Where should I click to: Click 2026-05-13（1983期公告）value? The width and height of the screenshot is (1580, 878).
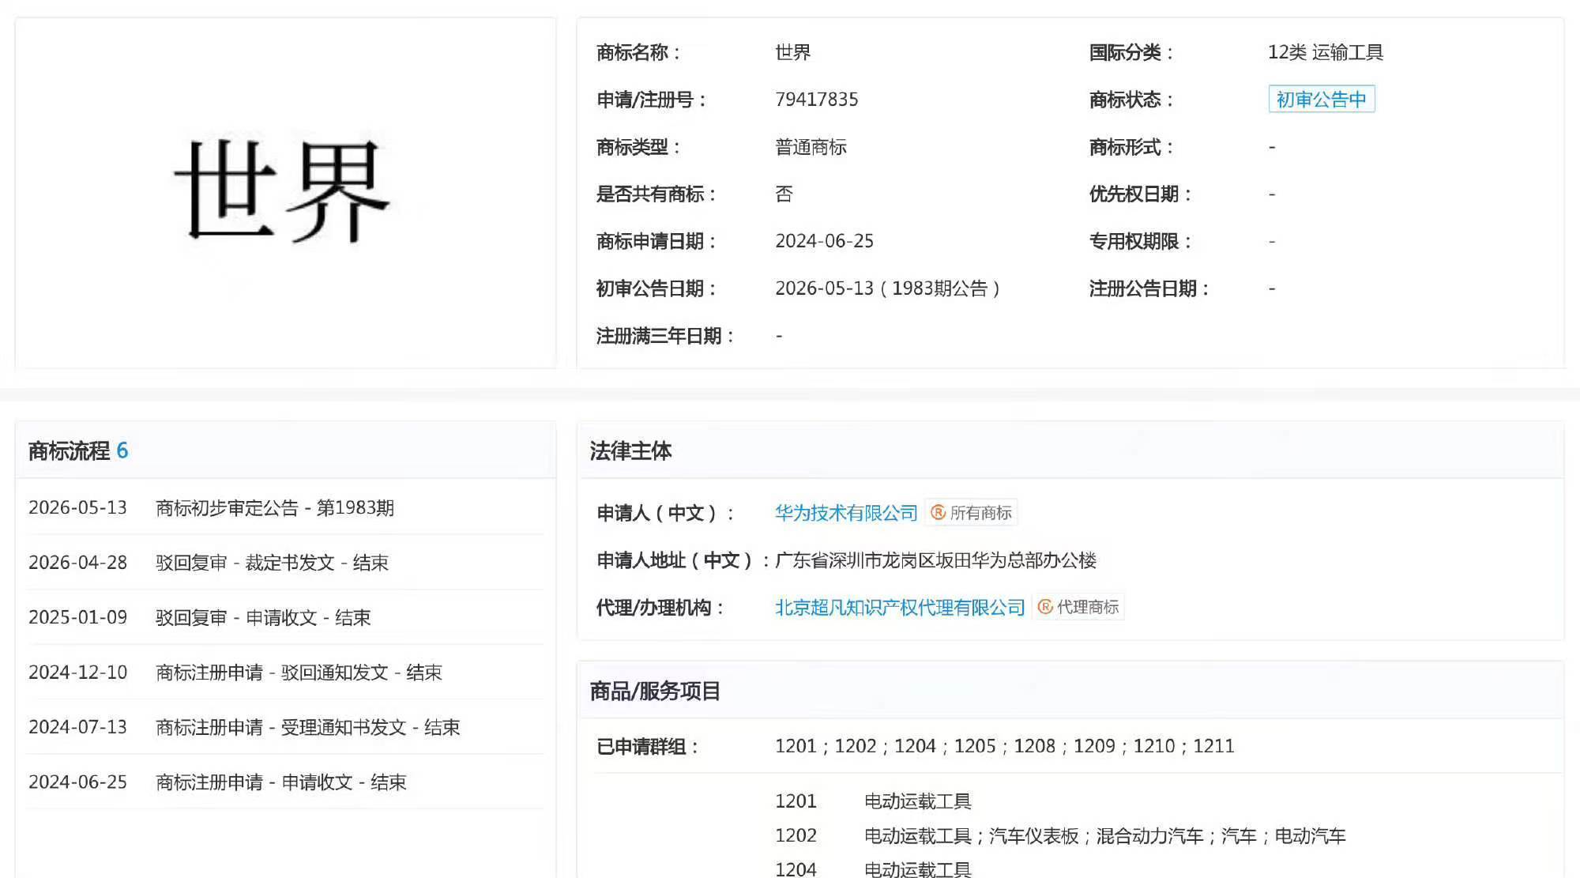point(889,288)
